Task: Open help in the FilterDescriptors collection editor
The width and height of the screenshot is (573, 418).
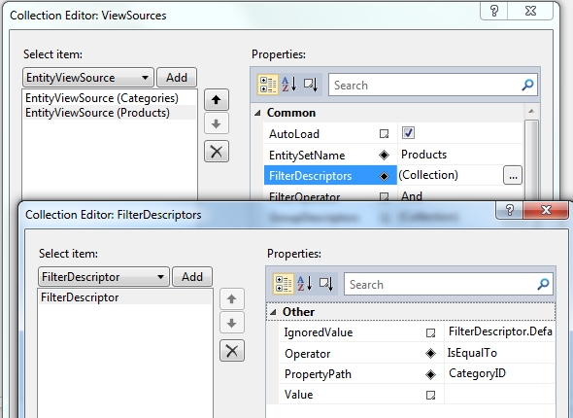Action: tap(510, 210)
